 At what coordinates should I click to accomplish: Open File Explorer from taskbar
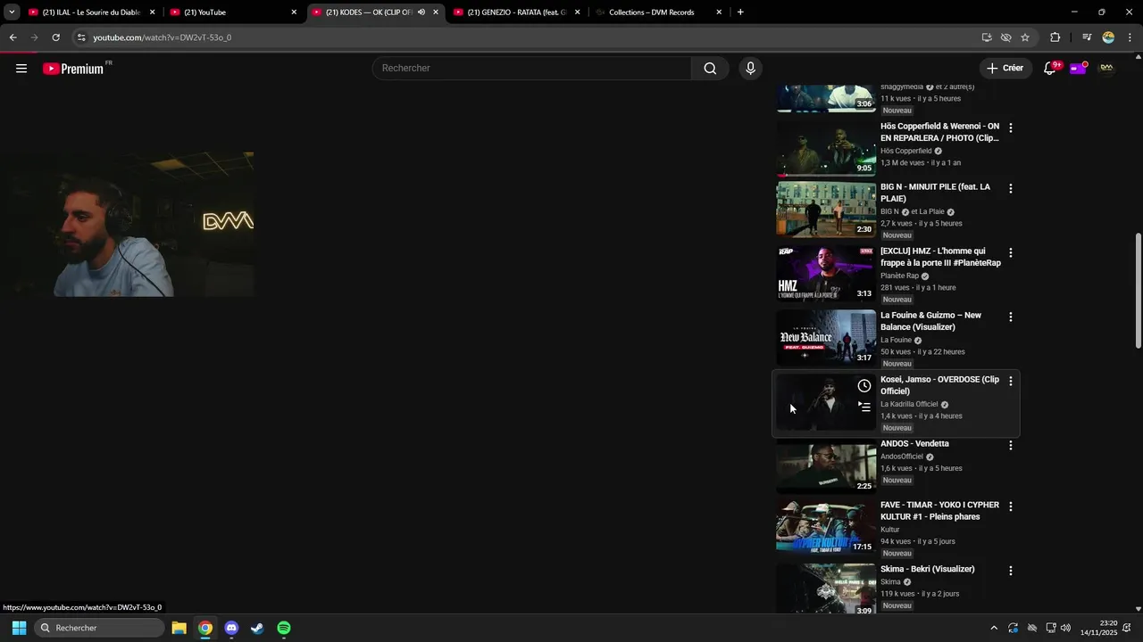click(x=179, y=628)
